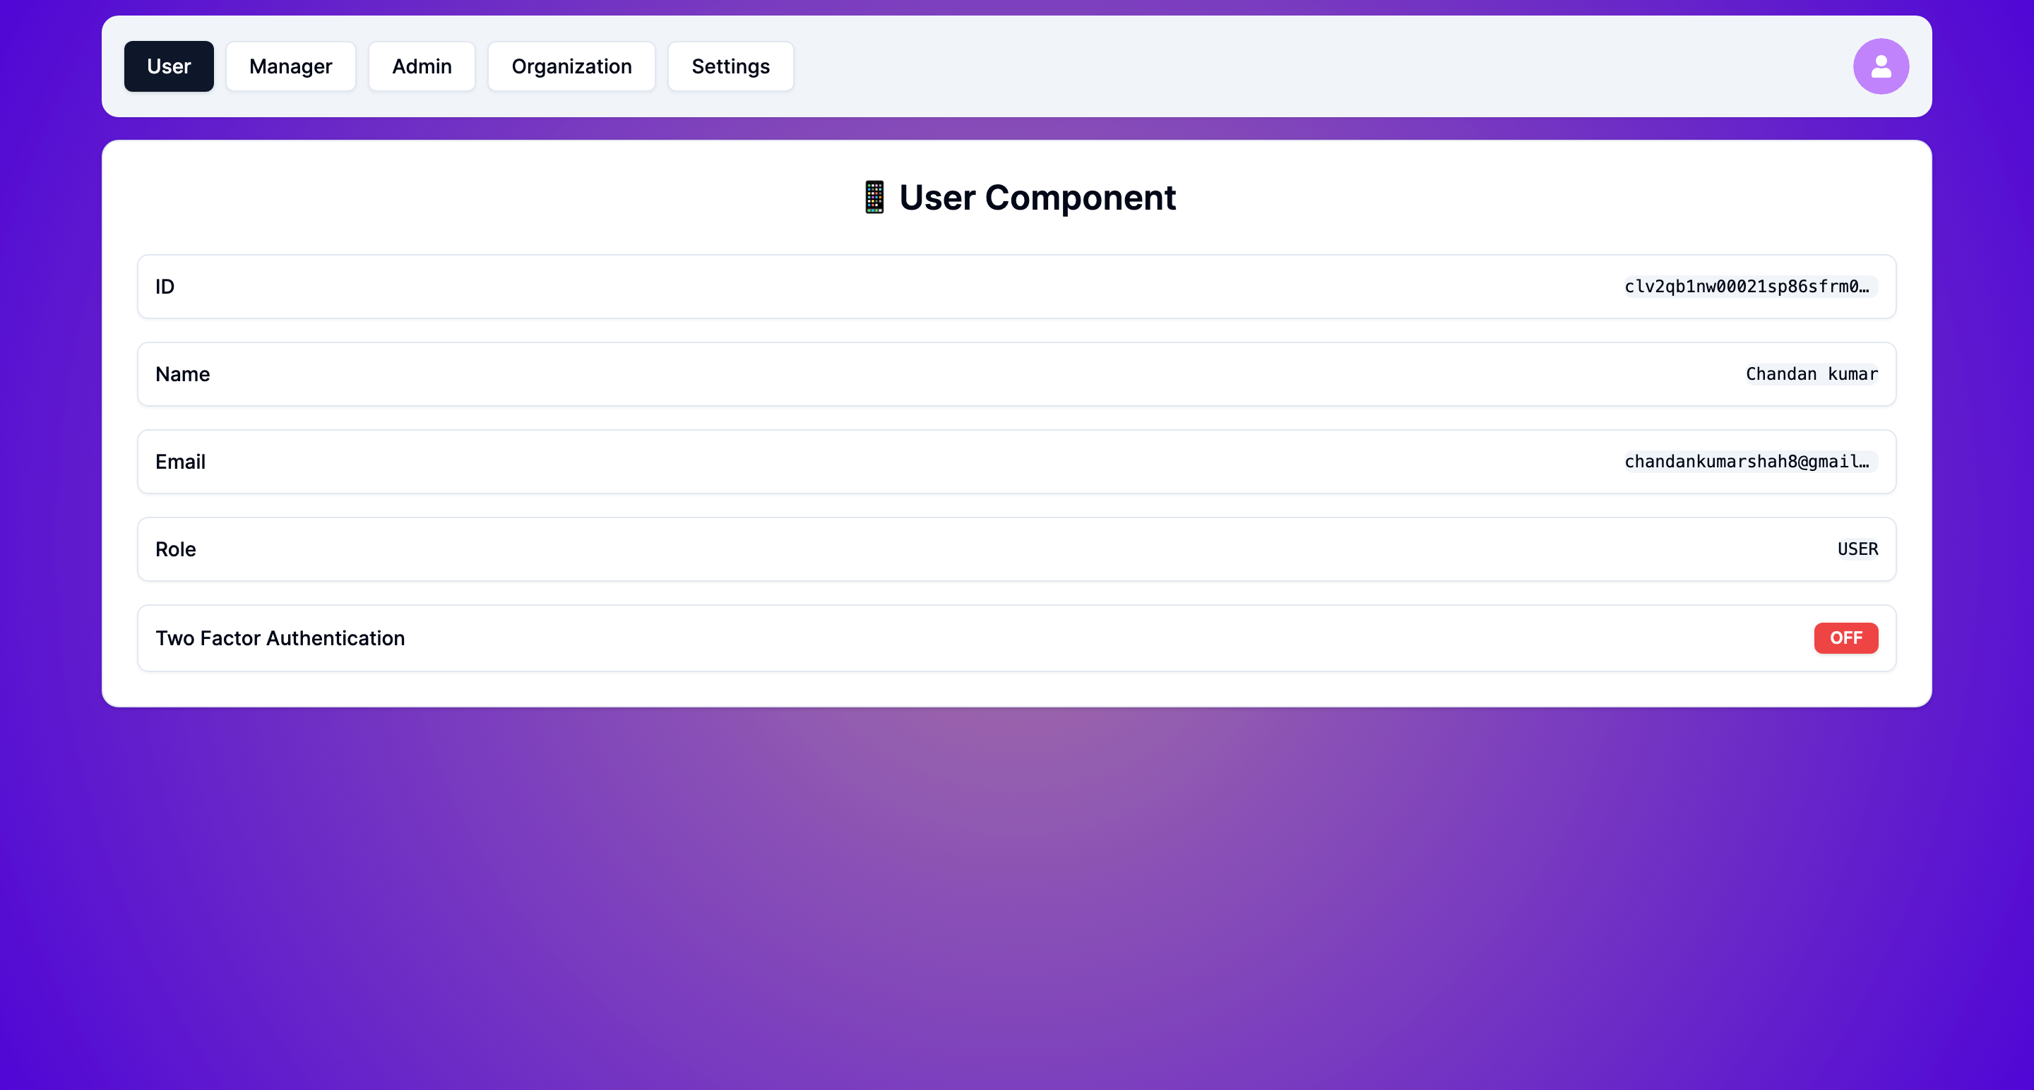2034x1090 pixels.
Task: Click the Two Factor Authentication label
Action: (280, 637)
